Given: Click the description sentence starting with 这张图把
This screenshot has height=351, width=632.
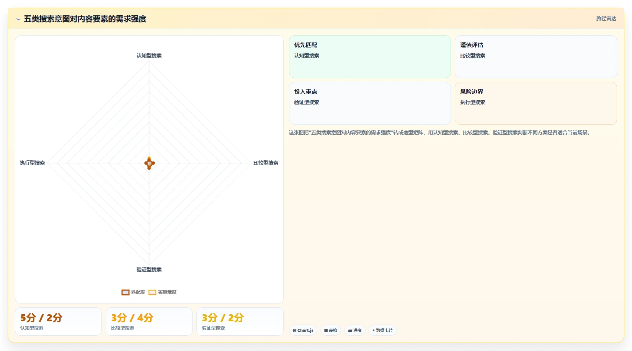Looking at the screenshot, I should click(x=440, y=132).
